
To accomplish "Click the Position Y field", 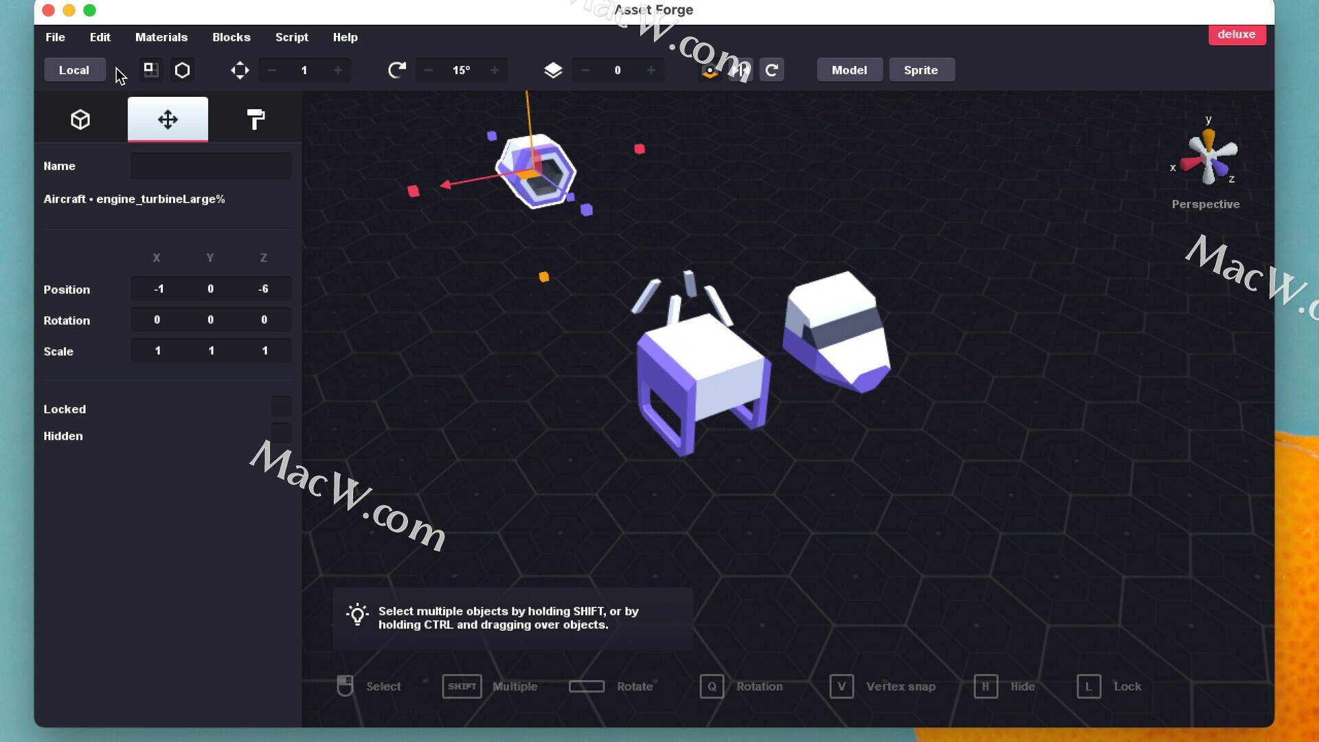I will coord(211,289).
